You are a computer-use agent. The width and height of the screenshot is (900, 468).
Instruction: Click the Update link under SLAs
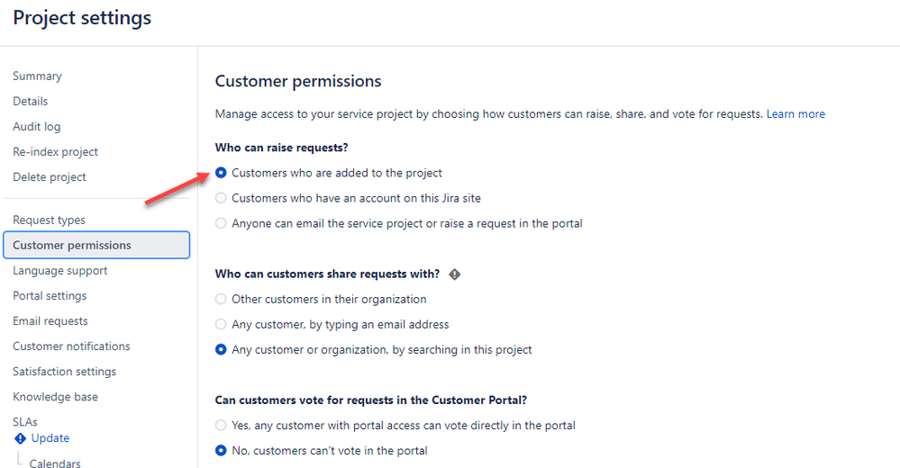point(50,438)
